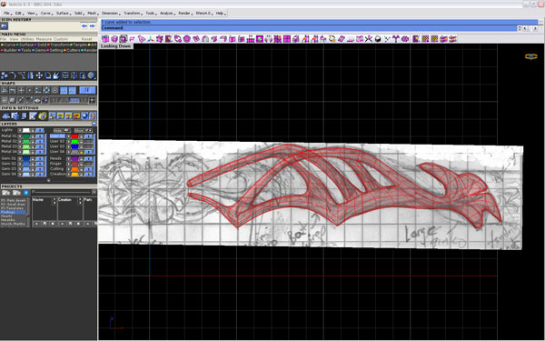
Task: Go forward with Icon History right arrow
Action: point(92,26)
